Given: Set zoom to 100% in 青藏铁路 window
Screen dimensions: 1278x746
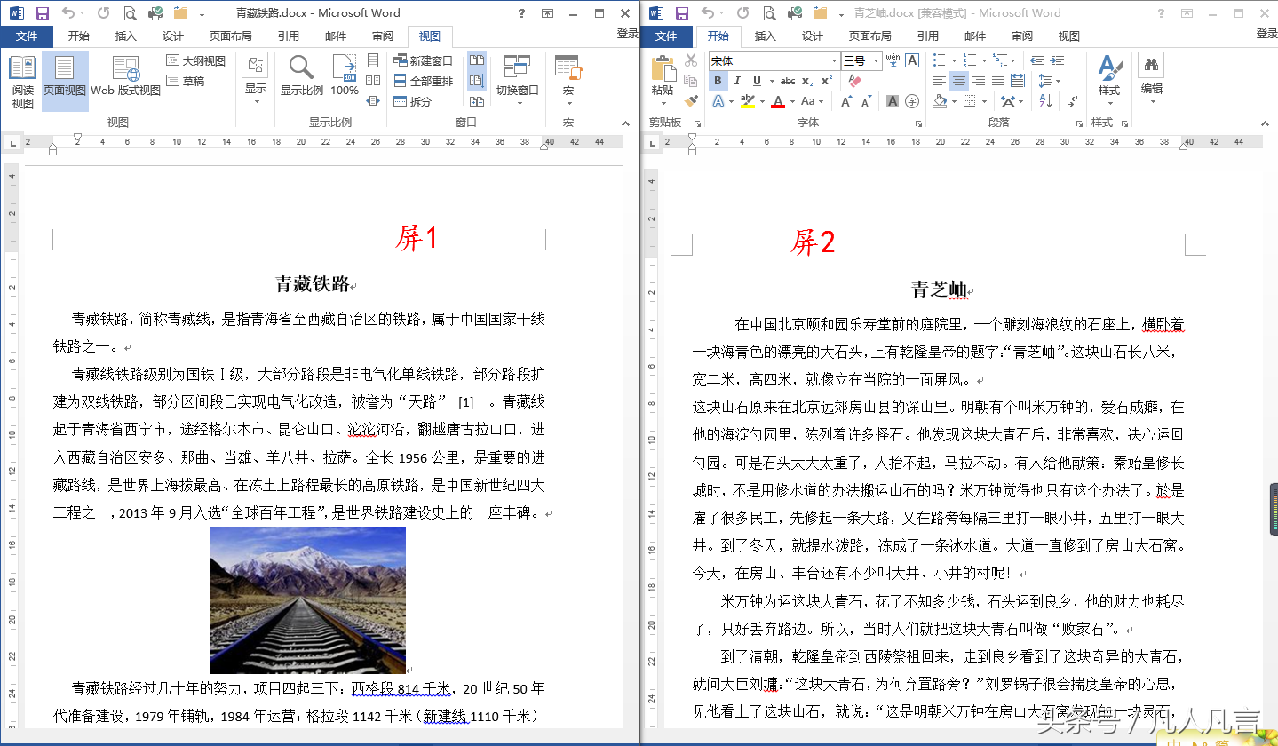Looking at the screenshot, I should [345, 76].
